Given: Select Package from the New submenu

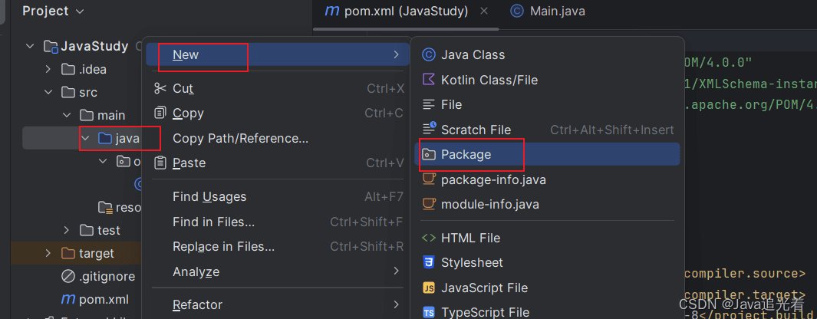Looking at the screenshot, I should pyautogui.click(x=466, y=154).
